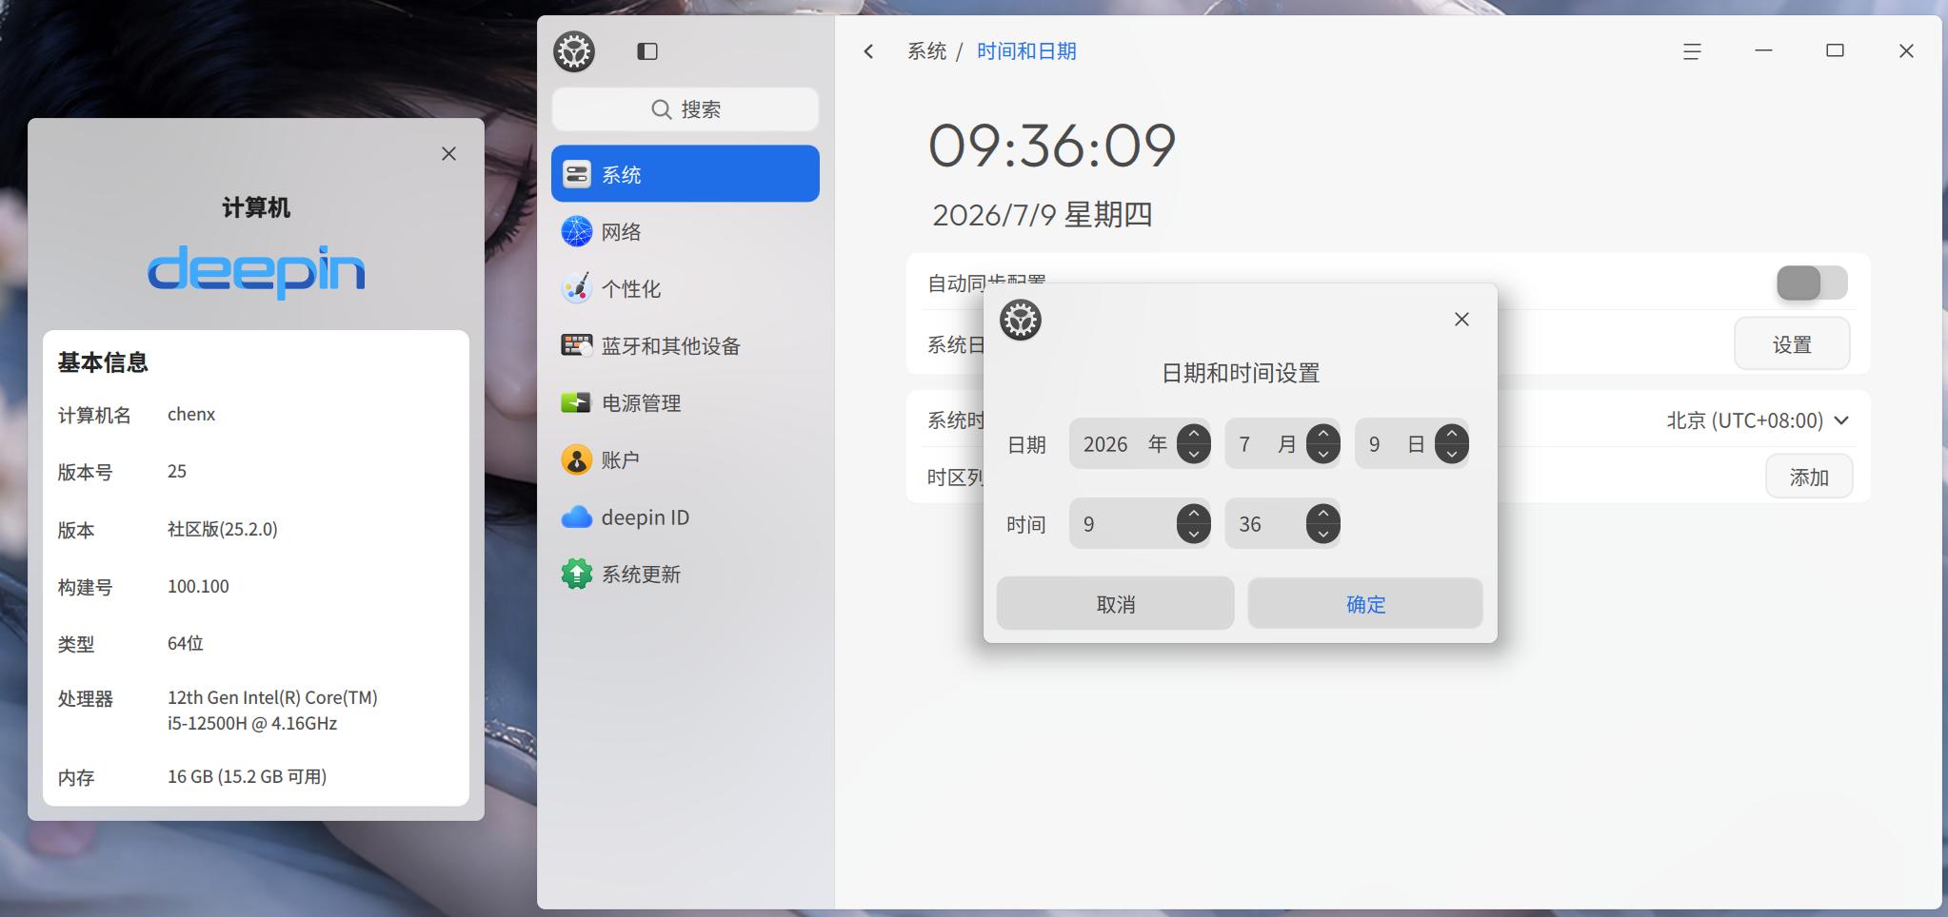Click the build number 100.100
Screen dimensions: 1948x917
pyautogui.click(x=198, y=586)
